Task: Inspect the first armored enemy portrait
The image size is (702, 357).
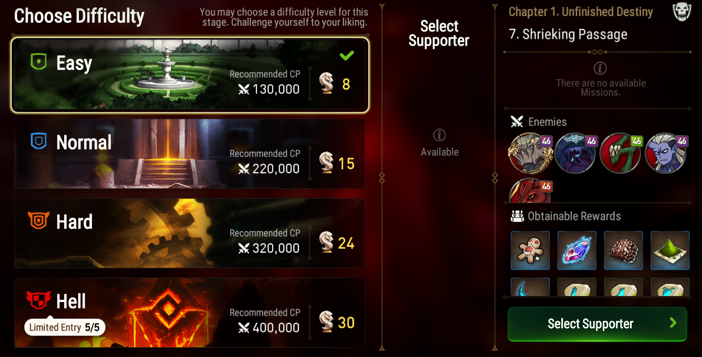Action: [530, 154]
